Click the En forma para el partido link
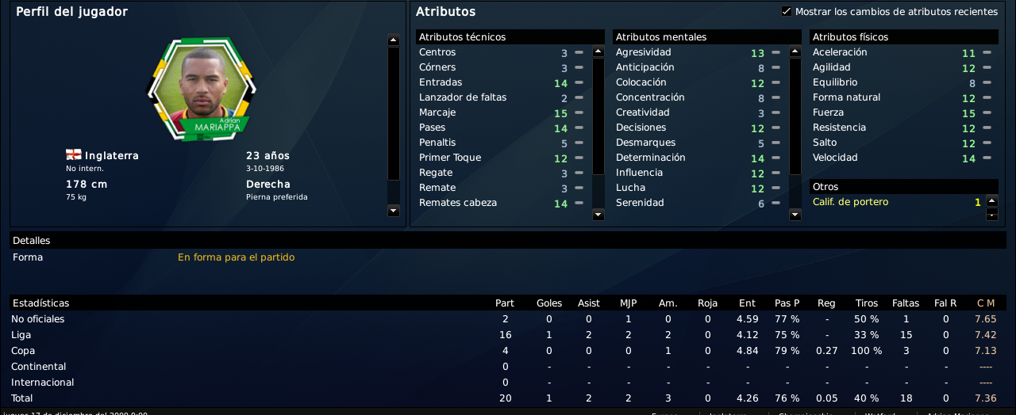1016x415 pixels. click(x=237, y=257)
